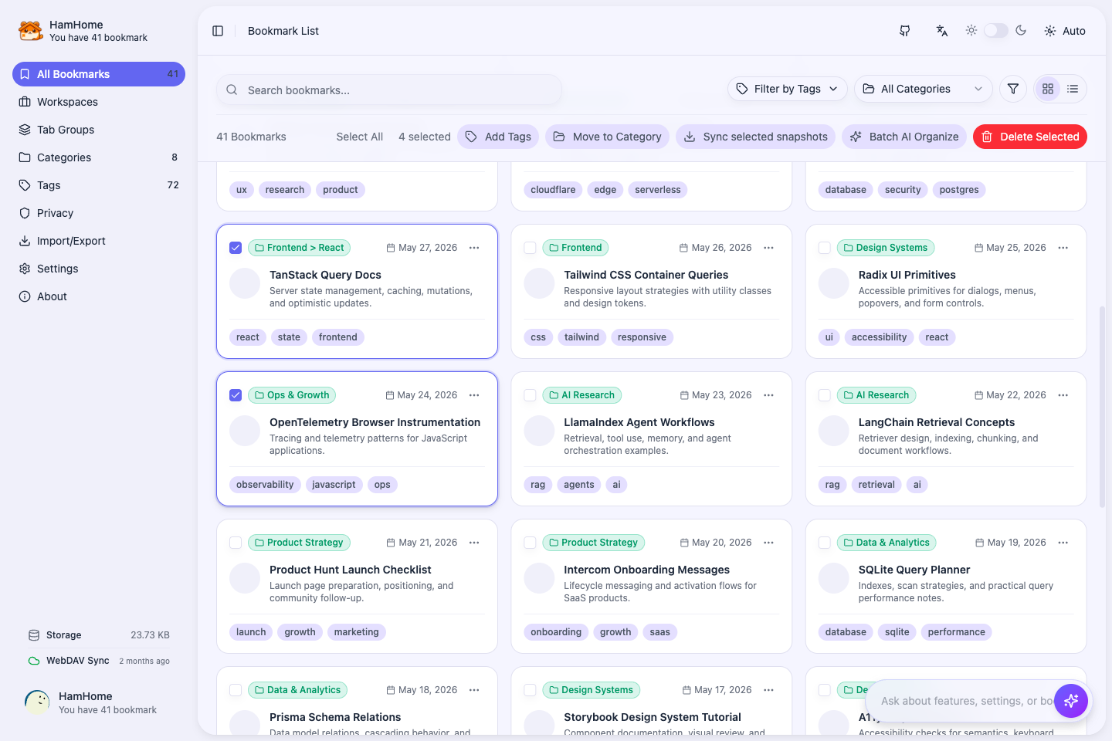Uncheck the TanStack Query Docs checkbox

pos(236,248)
